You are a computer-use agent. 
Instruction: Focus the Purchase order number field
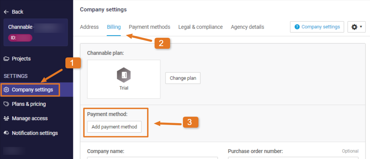[x=293, y=157]
